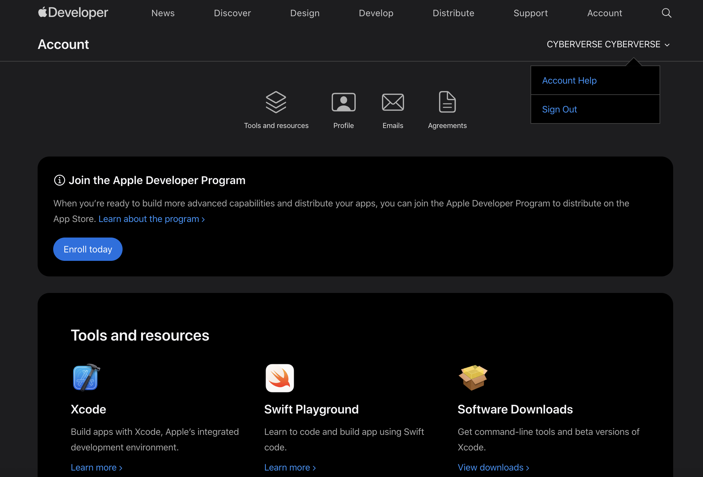Open the Agreements document icon

pos(447,102)
